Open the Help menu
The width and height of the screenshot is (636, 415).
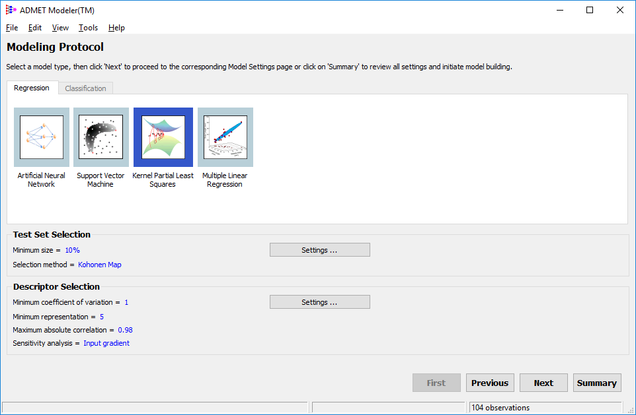pos(116,28)
